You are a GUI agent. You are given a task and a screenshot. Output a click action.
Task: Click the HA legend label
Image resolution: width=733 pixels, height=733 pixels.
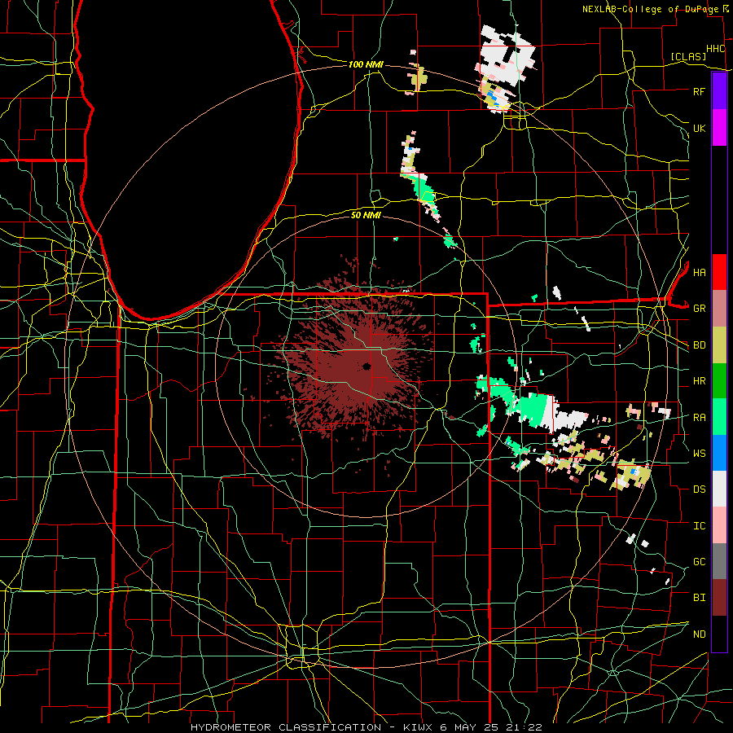click(699, 272)
